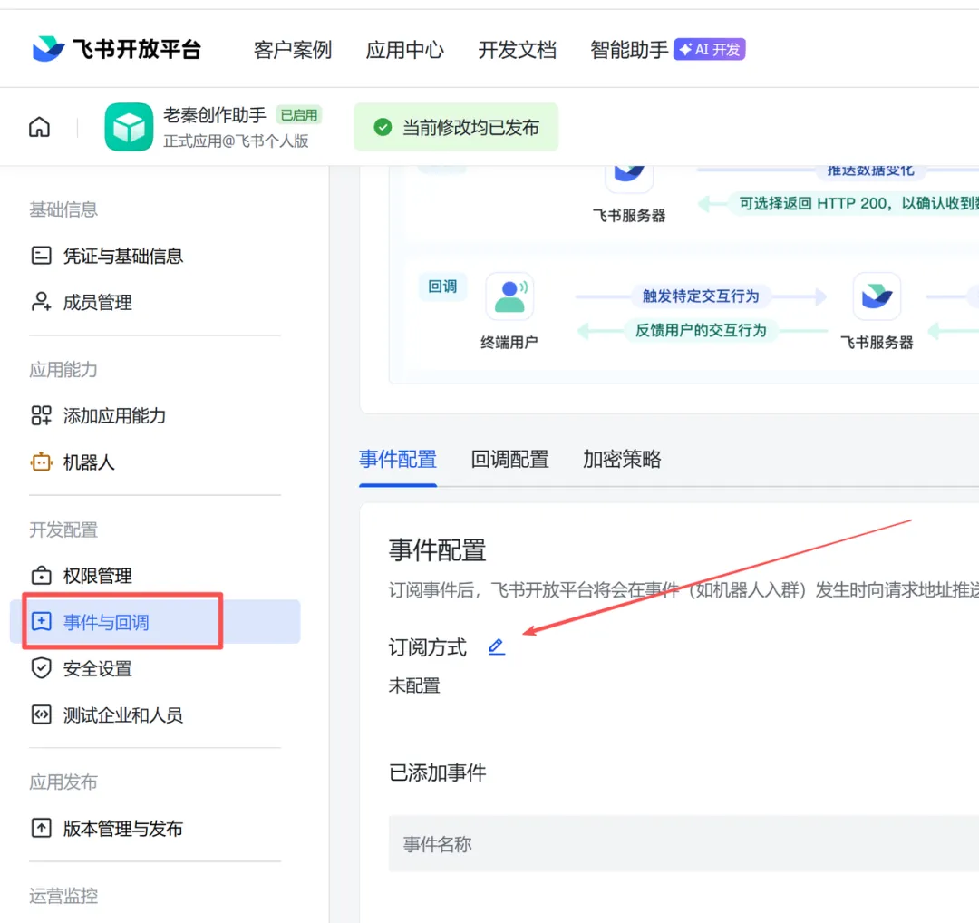This screenshot has height=923, width=979.
Task: Click the AI 开发 badge
Action: click(709, 49)
